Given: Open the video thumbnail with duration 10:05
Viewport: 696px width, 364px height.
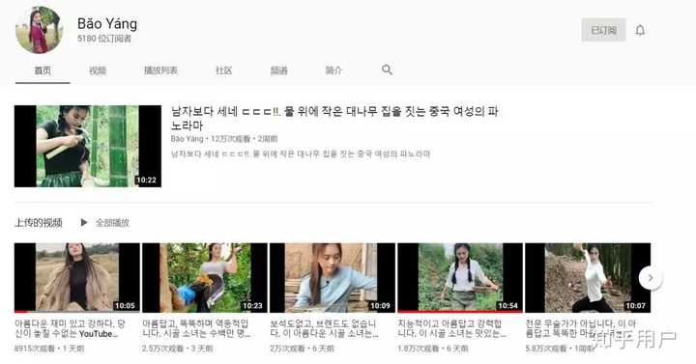Looking at the screenshot, I should pos(77,277).
